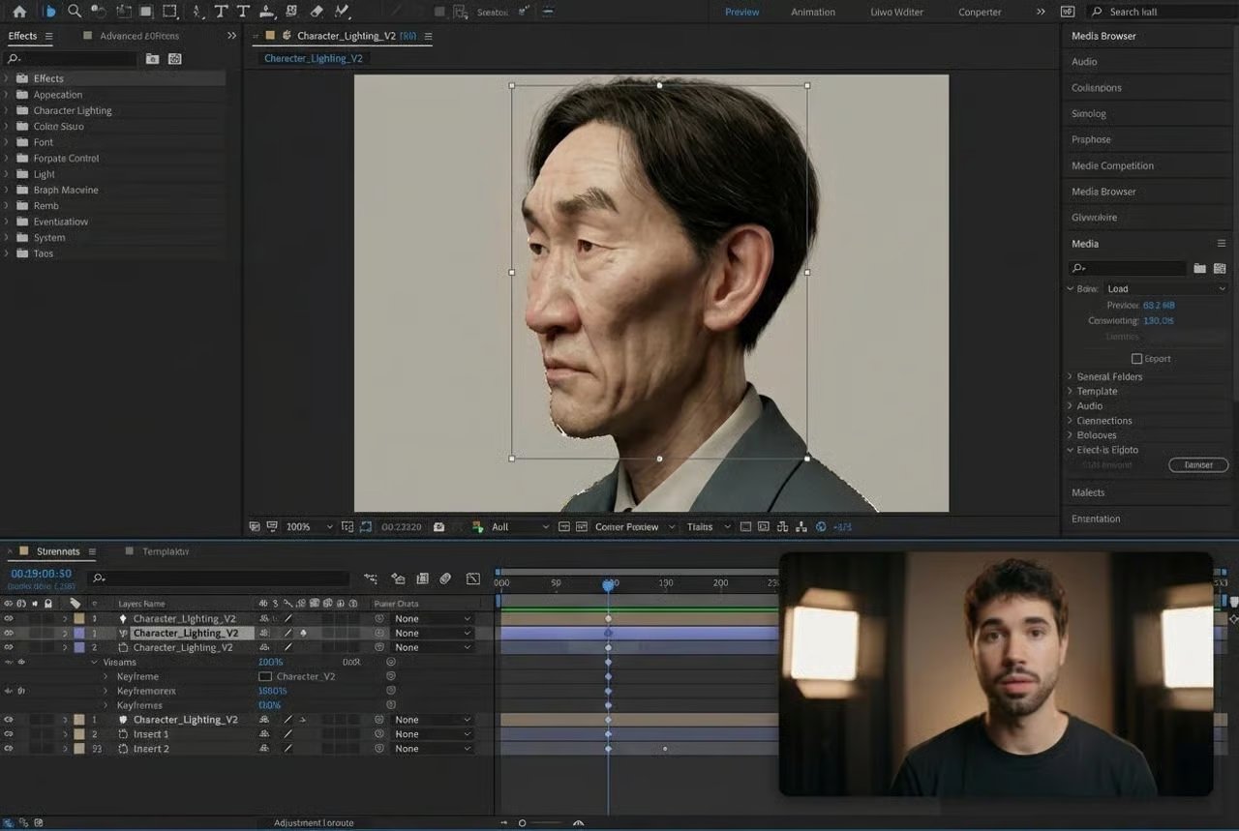Viewport: 1239px width, 831px height.
Task: Adjust the timeline zoom slider at the bottom
Action: pyautogui.click(x=523, y=823)
